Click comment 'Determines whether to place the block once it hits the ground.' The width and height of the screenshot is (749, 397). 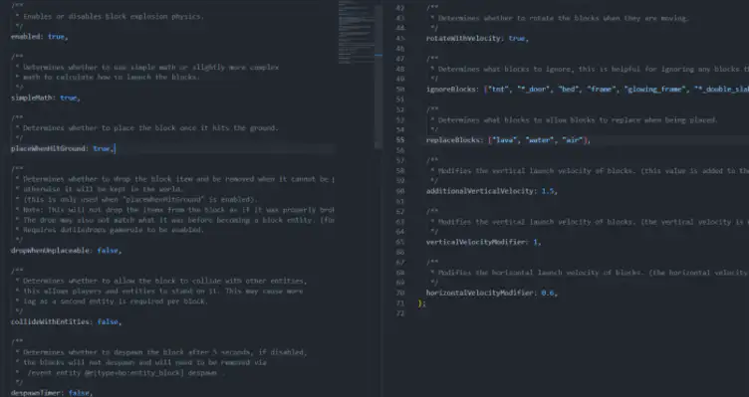(150, 128)
